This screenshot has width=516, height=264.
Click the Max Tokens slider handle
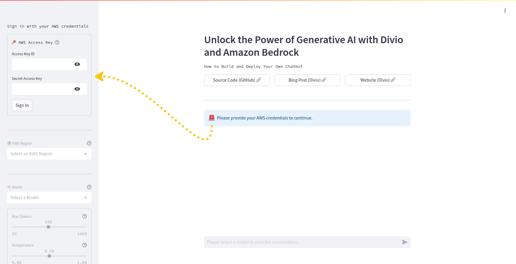[x=48, y=227]
